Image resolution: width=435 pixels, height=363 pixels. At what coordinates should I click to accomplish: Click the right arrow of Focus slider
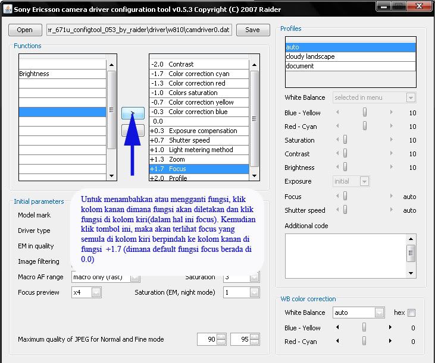pyautogui.click(x=391, y=196)
